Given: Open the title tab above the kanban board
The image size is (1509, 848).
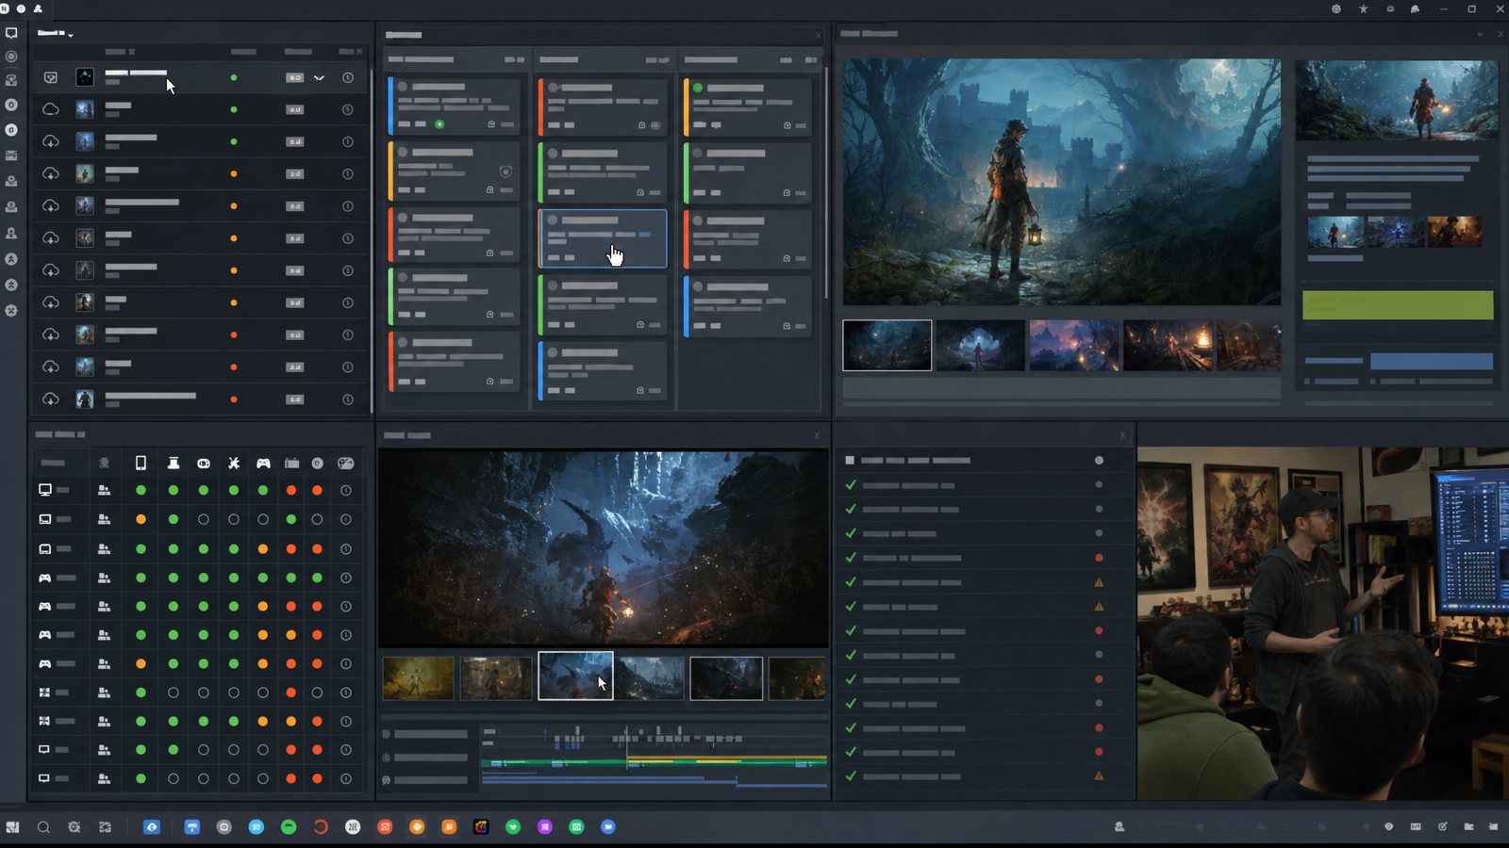Looking at the screenshot, I should pos(404,35).
